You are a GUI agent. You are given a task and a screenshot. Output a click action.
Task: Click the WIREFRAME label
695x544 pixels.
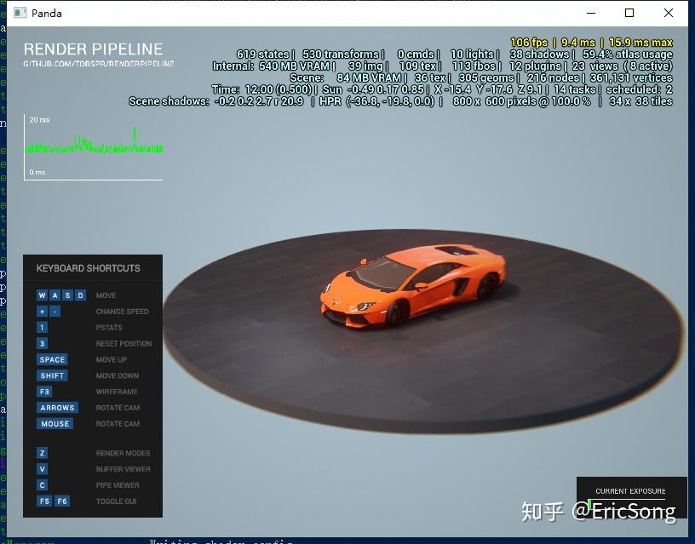(117, 392)
